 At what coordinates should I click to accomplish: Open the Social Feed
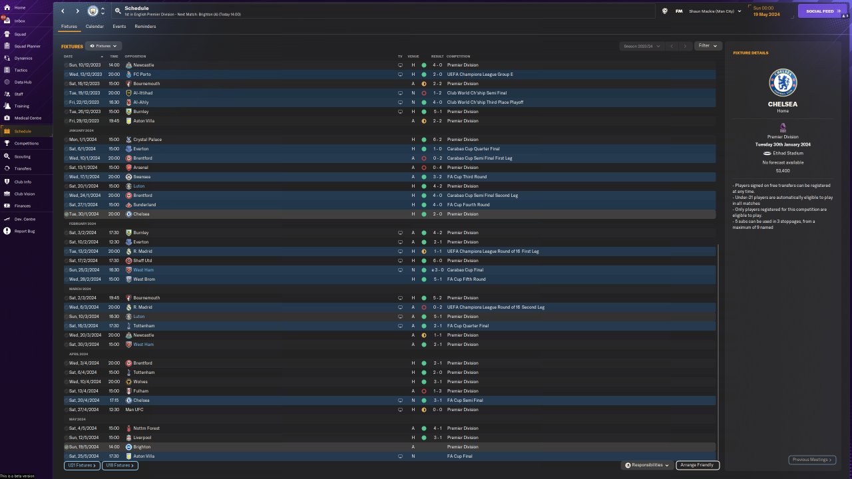pos(823,11)
